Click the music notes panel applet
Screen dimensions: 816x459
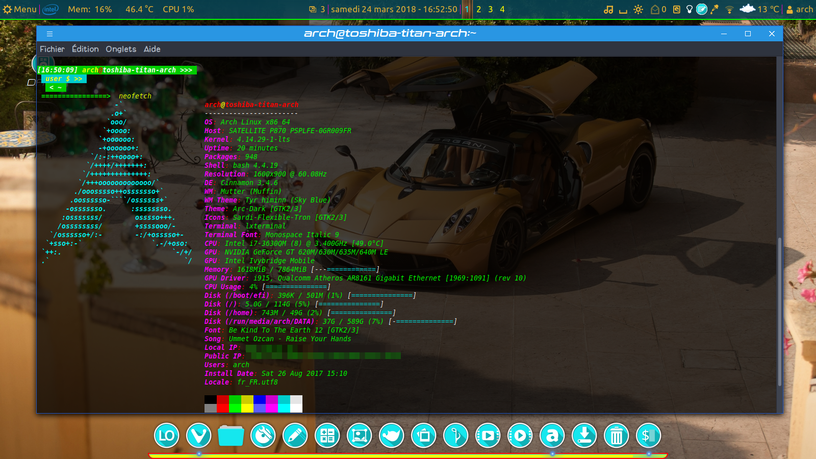(x=608, y=9)
